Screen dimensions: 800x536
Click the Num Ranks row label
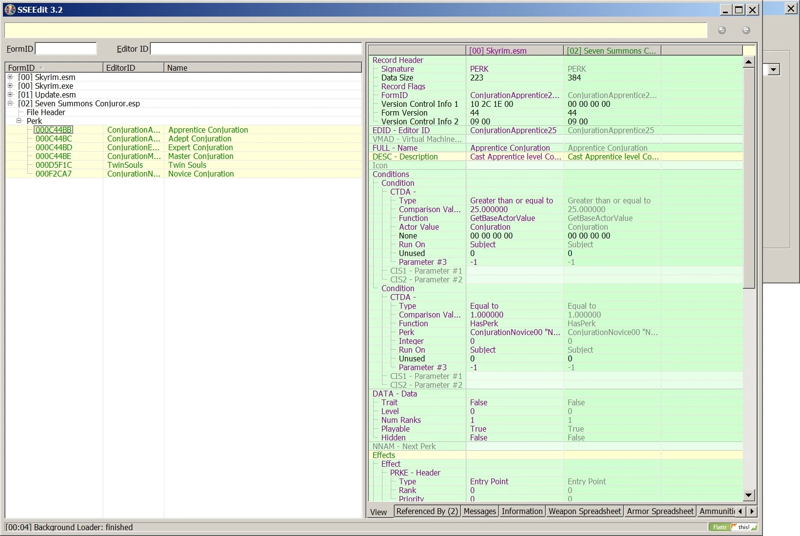coord(401,420)
